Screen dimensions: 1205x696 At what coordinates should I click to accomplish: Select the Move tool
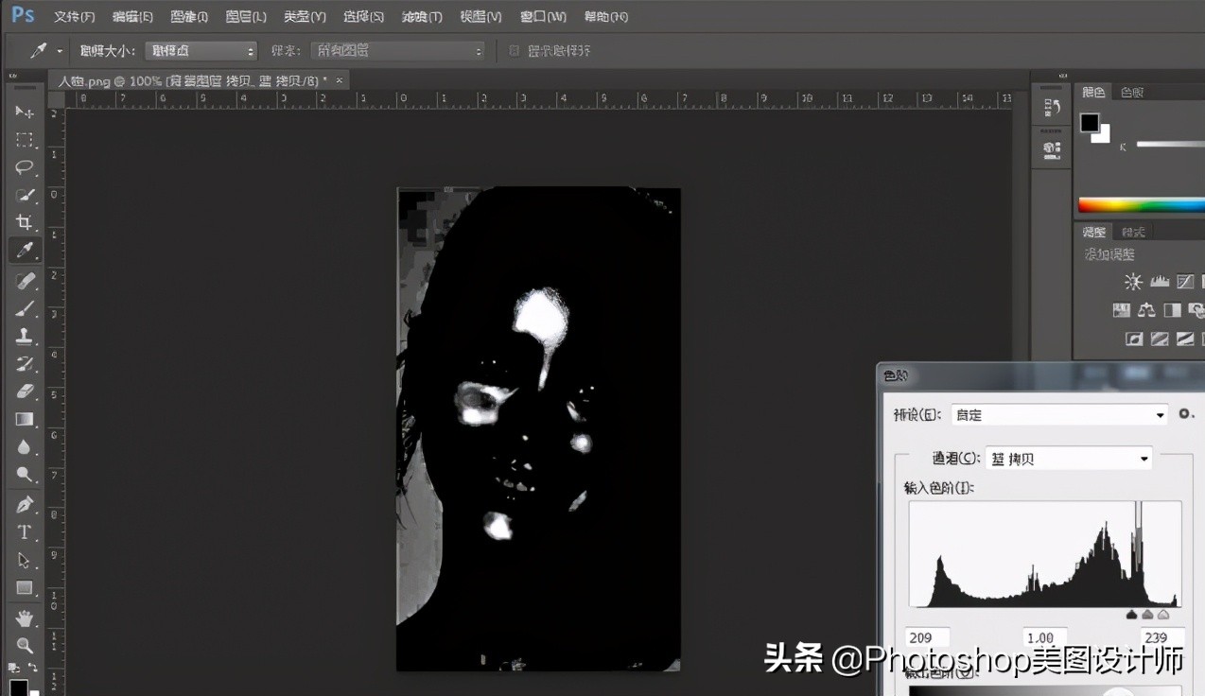[25, 113]
